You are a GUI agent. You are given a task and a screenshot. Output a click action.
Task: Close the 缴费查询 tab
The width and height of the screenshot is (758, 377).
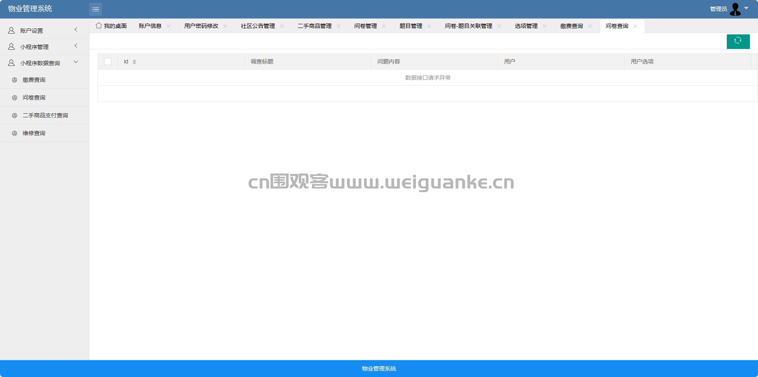[590, 26]
